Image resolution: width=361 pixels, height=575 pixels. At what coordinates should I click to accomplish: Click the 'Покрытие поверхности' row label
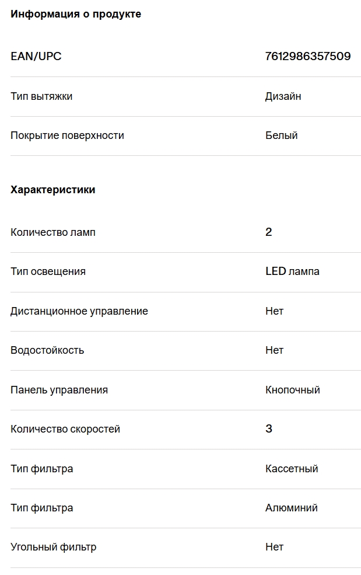point(68,135)
